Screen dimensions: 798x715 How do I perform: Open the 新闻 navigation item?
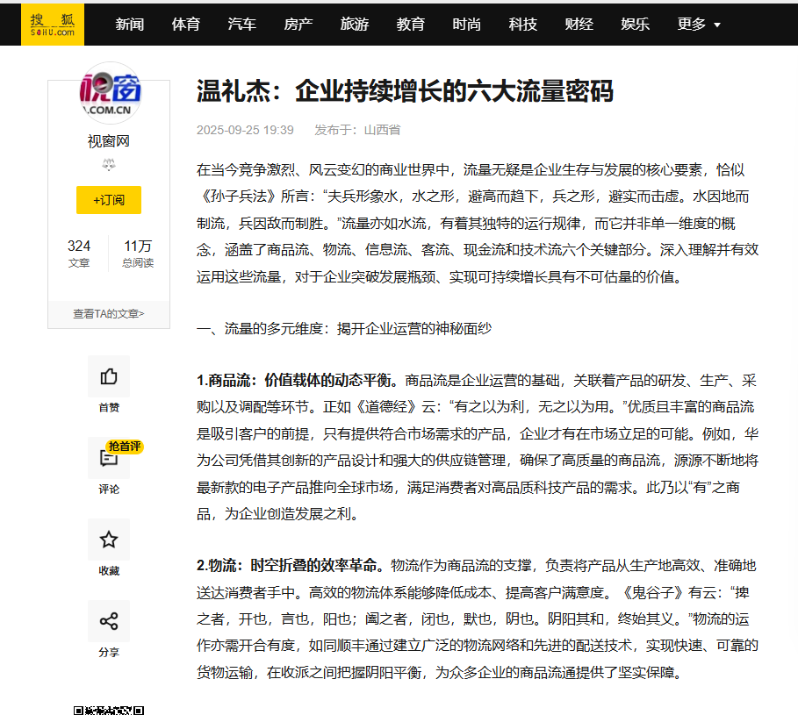[x=130, y=25]
